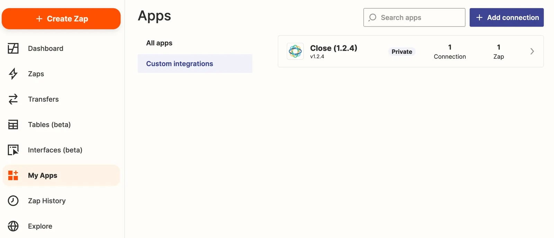Viewport: 554px width, 238px height.
Task: Expand the Close (1.2.4) row chevron
Action: 532,51
